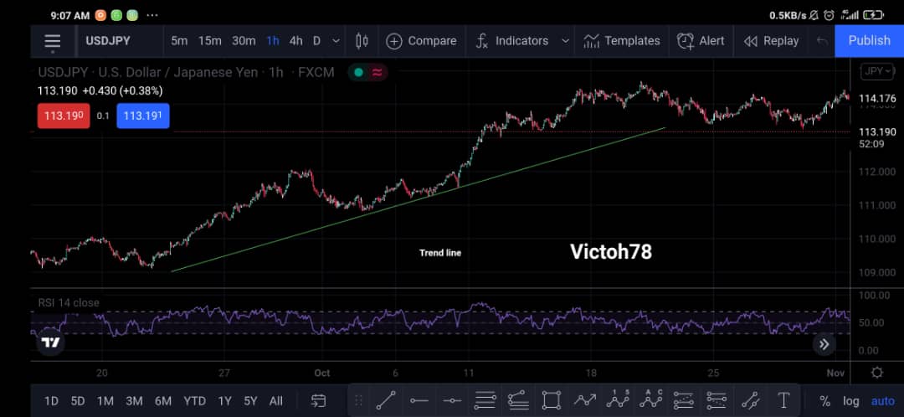
Task: Expand the Indicators dropdown arrow
Action: 566,41
